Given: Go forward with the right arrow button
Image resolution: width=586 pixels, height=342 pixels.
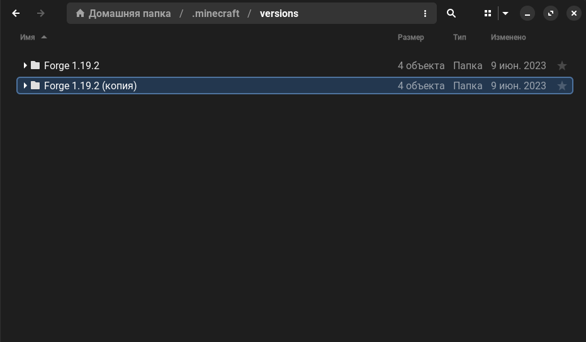Looking at the screenshot, I should (41, 13).
